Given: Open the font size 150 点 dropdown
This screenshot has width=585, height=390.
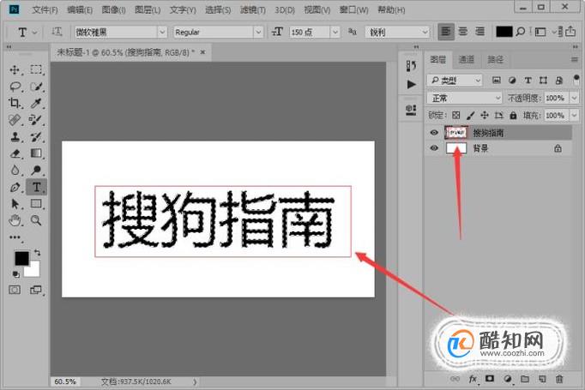Looking at the screenshot, I should point(335,32).
